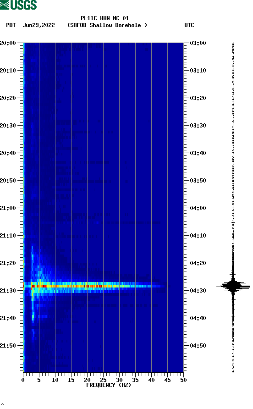Click the 21:50 PDT time label
This screenshot has width=253, height=409.
pos(8,346)
